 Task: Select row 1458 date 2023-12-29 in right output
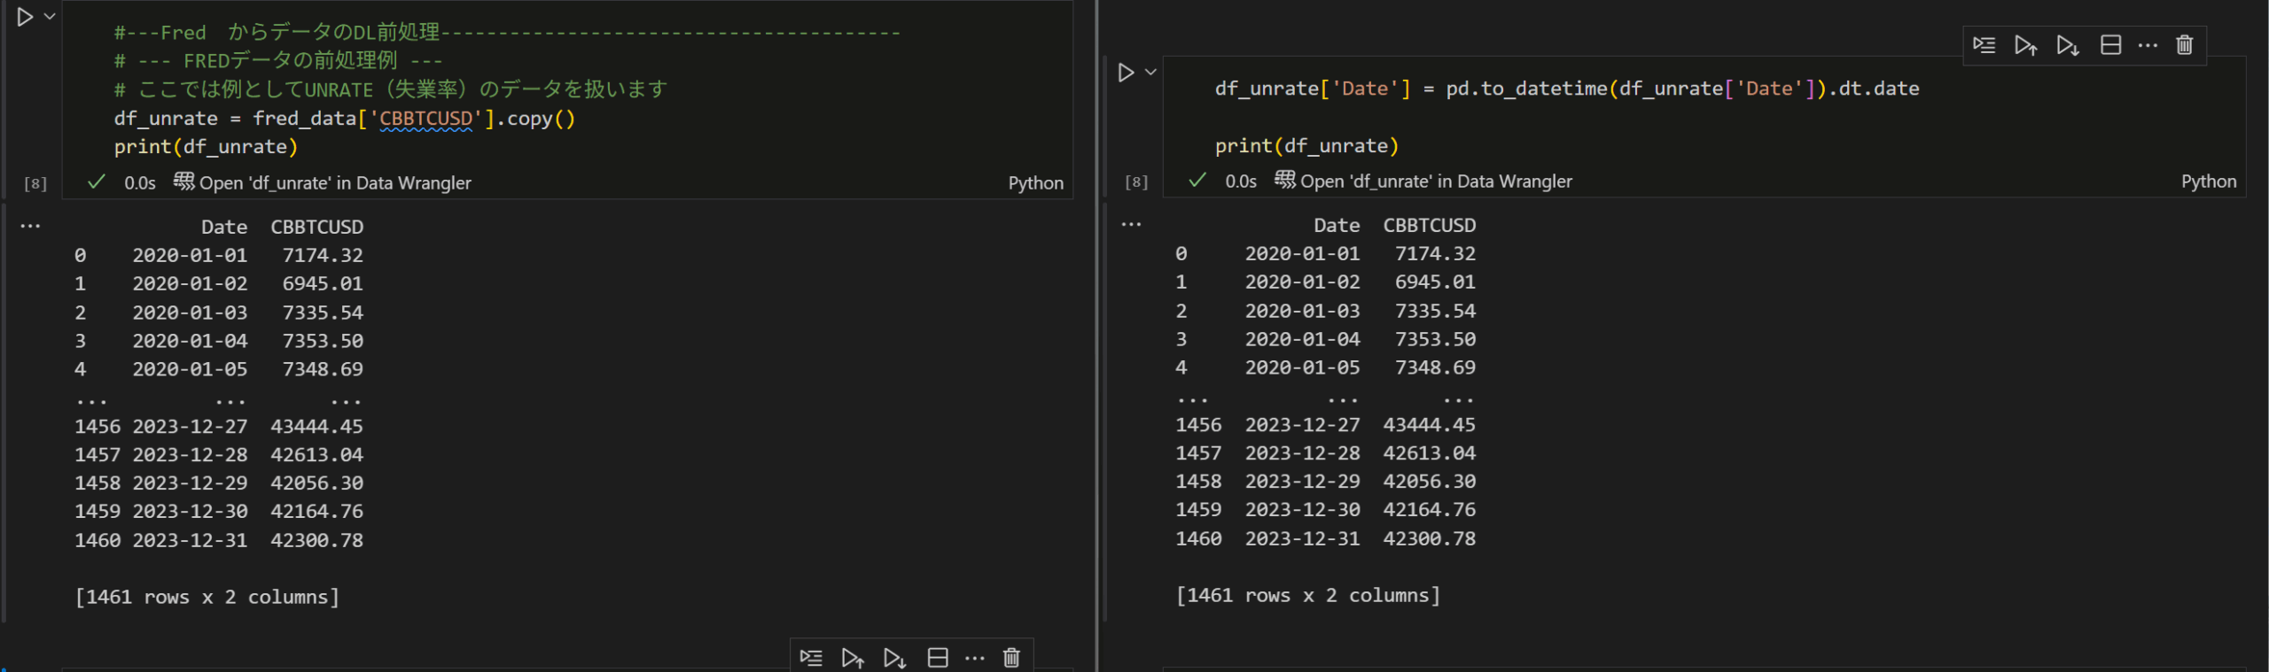click(x=1302, y=482)
